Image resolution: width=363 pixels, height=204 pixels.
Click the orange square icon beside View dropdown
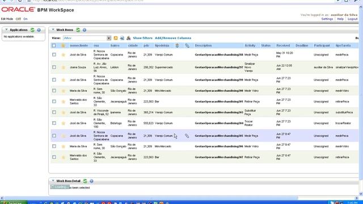pos(116,38)
